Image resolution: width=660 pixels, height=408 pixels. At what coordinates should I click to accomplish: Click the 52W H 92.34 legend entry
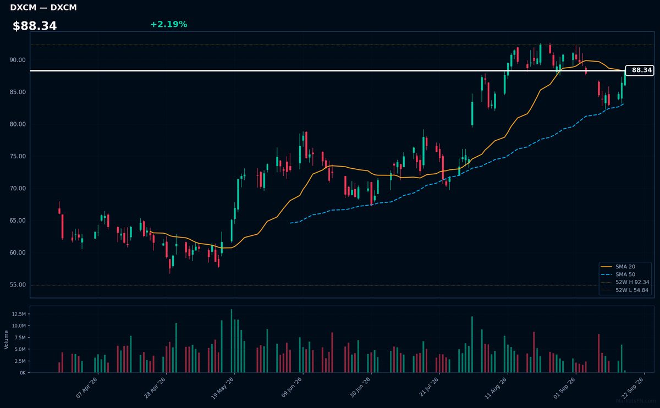626,282
